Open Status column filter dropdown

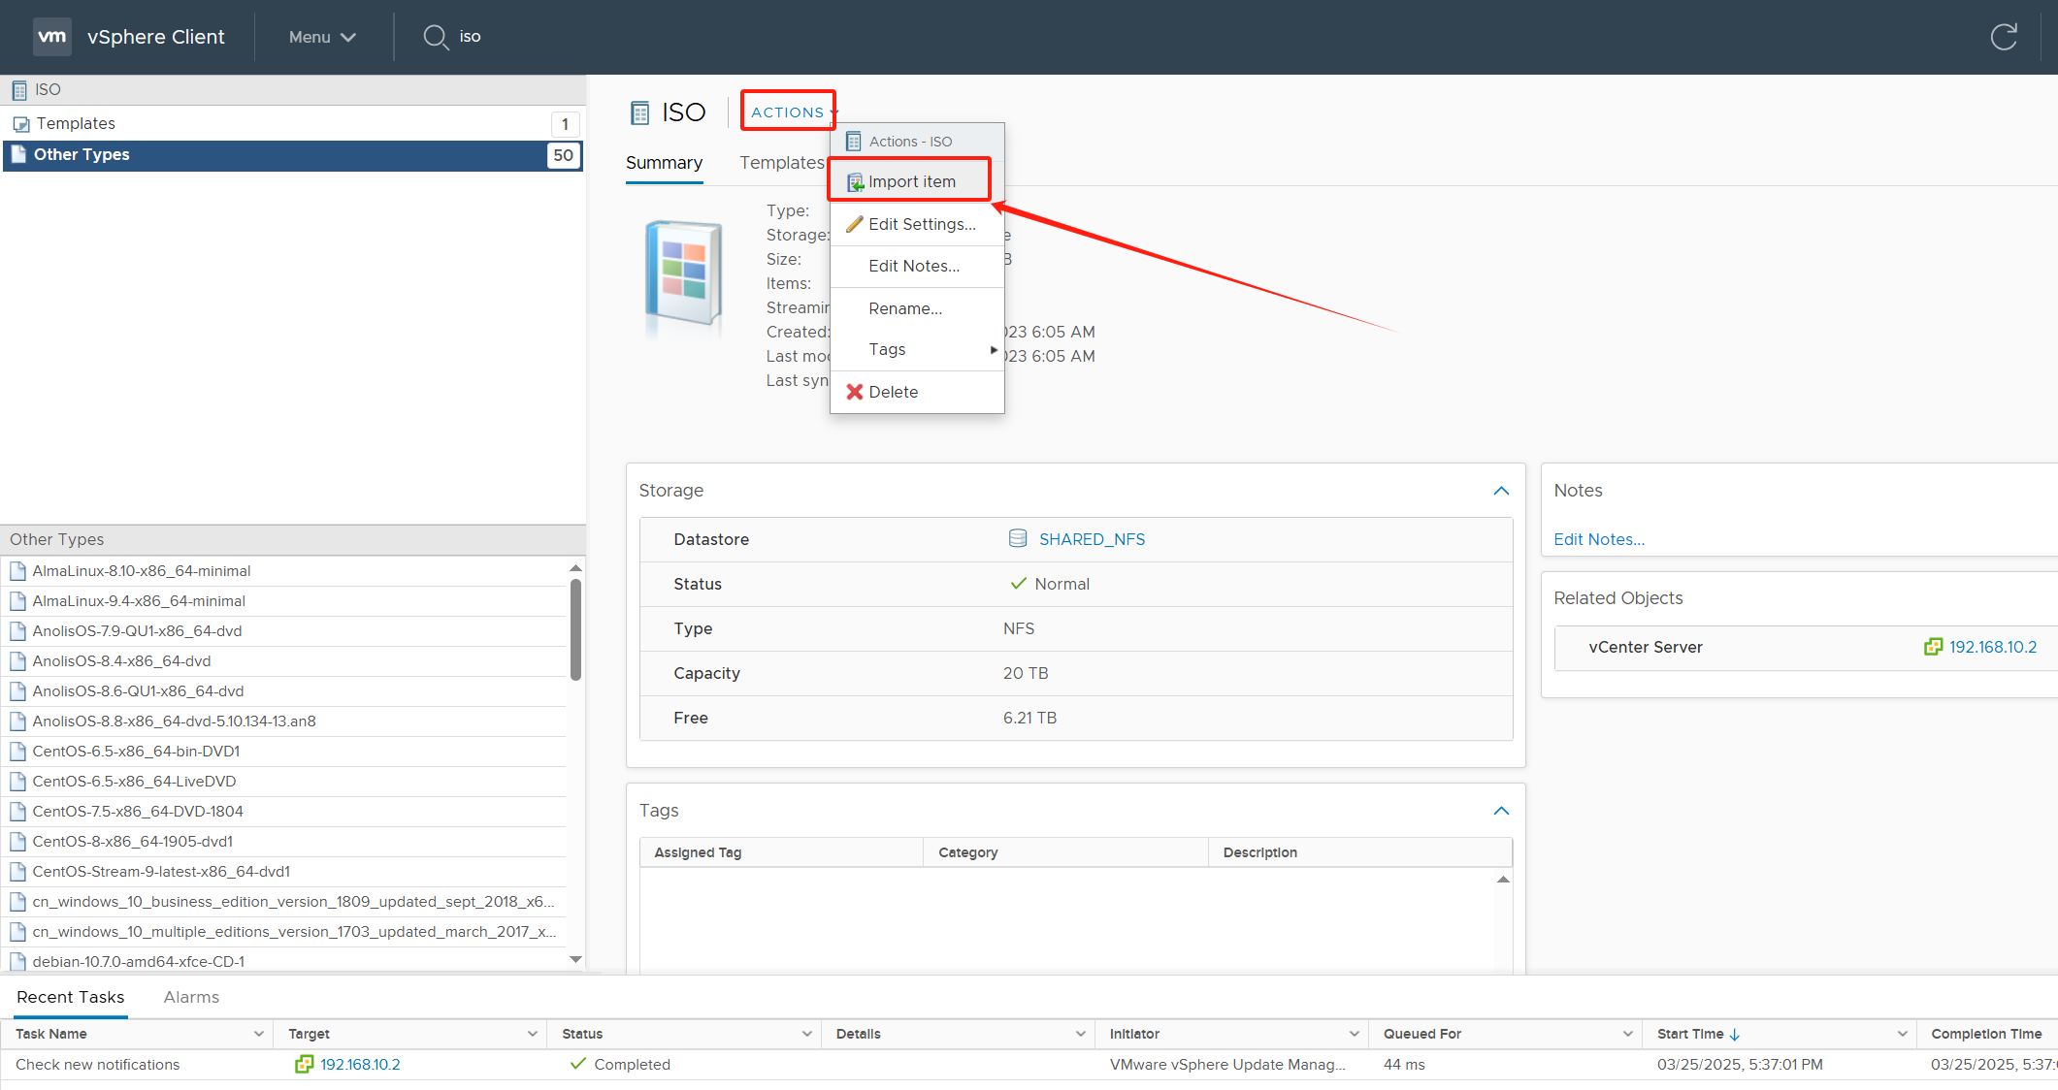pyautogui.click(x=807, y=1034)
